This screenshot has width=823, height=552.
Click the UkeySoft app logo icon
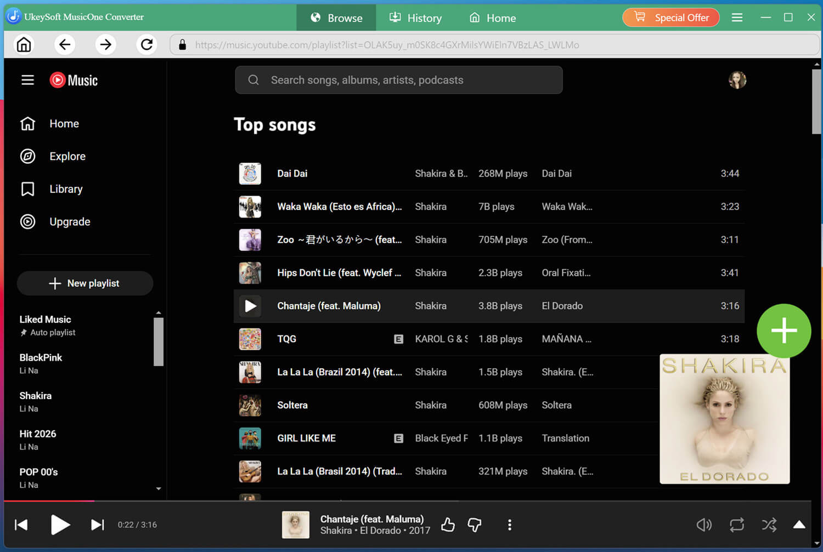pyautogui.click(x=14, y=16)
